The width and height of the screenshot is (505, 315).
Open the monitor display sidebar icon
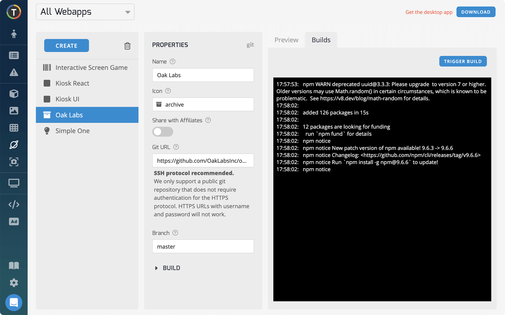(14, 183)
